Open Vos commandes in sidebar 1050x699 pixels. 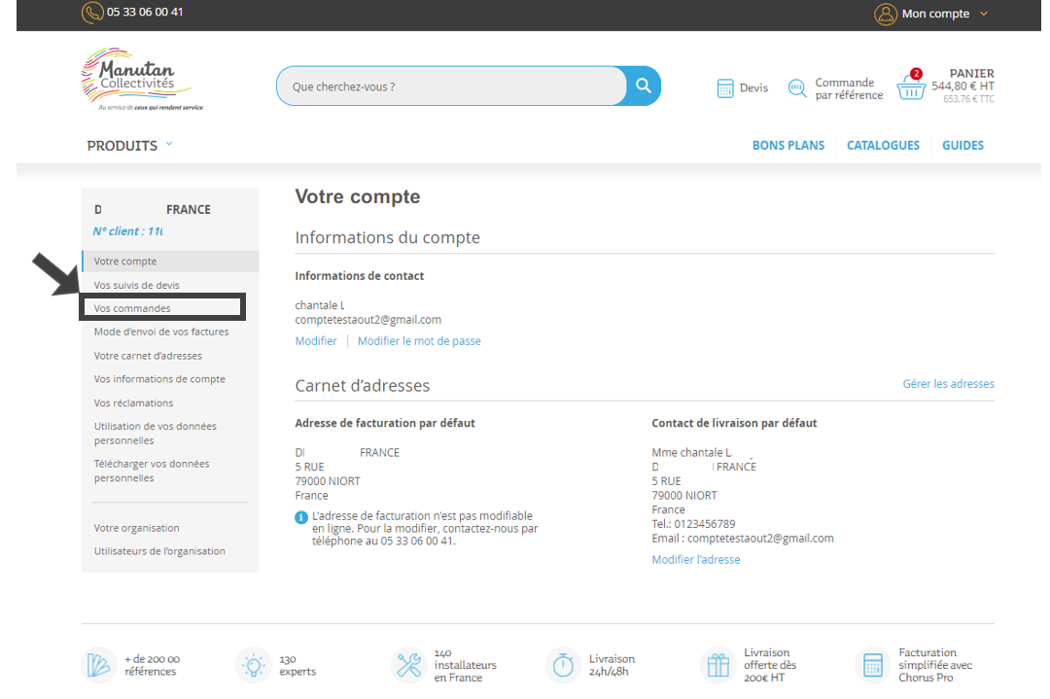pos(132,308)
